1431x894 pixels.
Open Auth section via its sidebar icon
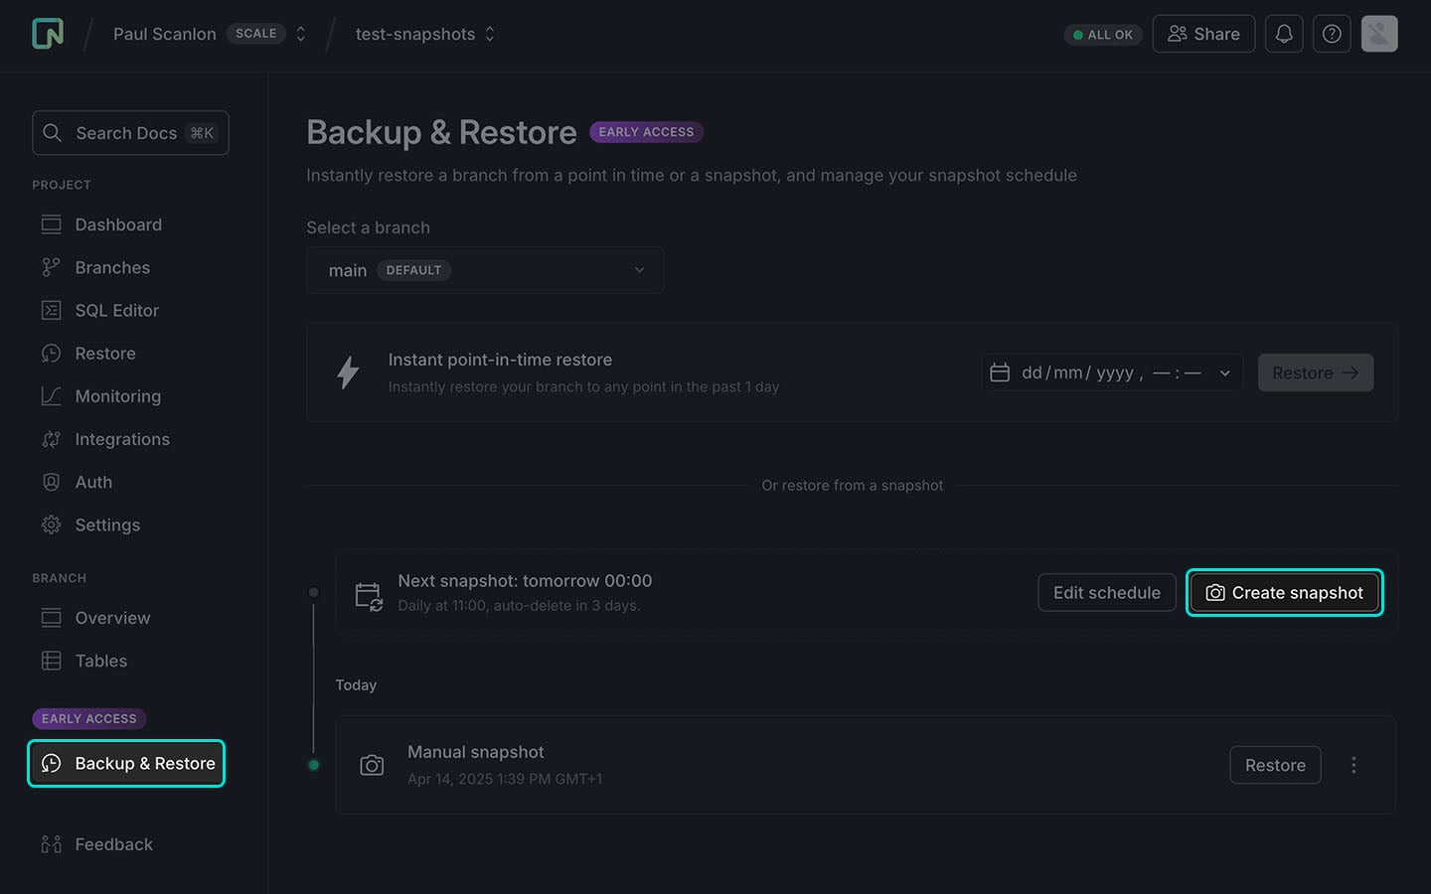52,482
